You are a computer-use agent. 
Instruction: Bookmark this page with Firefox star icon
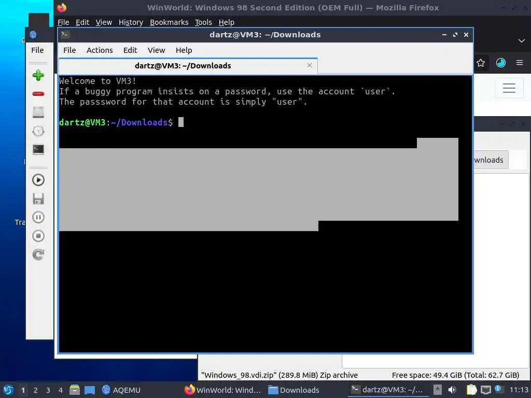pyautogui.click(x=481, y=63)
